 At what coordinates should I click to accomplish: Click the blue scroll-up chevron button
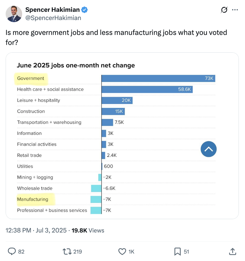coord(208,149)
